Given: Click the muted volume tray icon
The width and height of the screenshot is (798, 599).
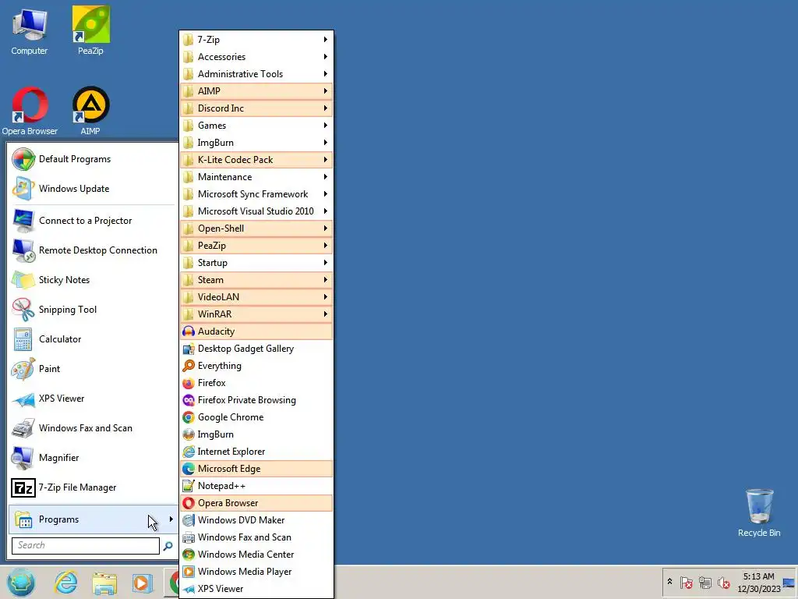Looking at the screenshot, I should click(x=723, y=582).
